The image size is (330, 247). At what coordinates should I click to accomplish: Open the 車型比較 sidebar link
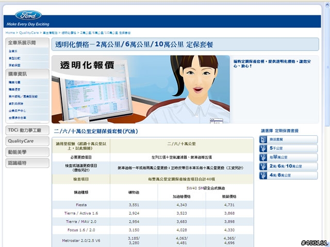pos(14,58)
